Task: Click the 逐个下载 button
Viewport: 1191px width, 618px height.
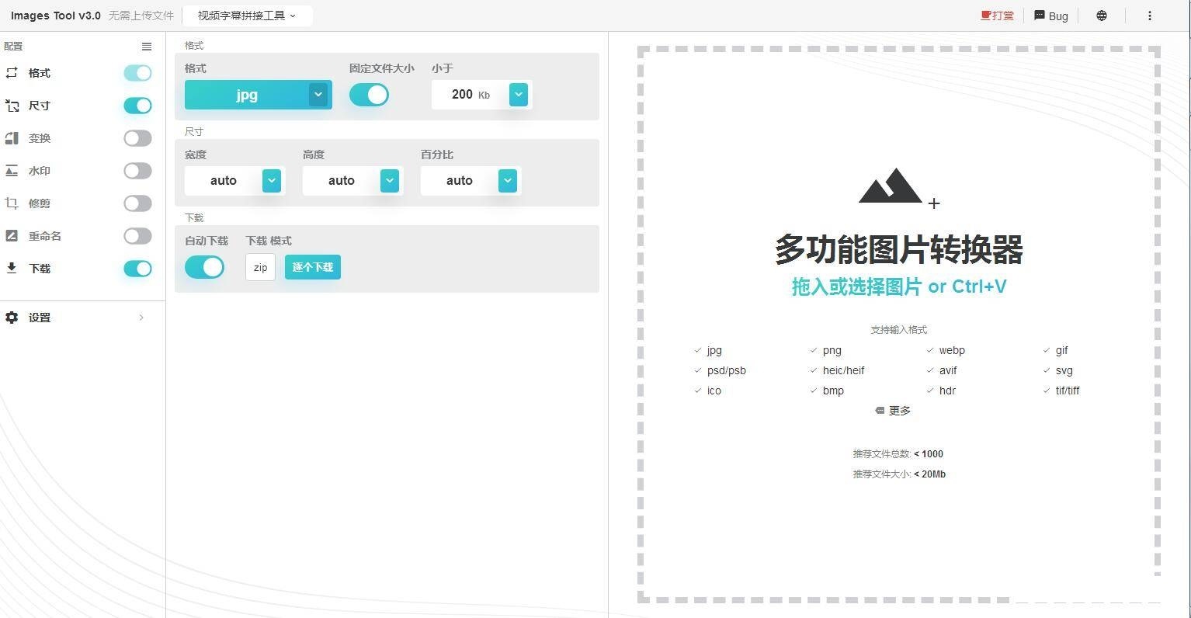Action: coord(312,266)
